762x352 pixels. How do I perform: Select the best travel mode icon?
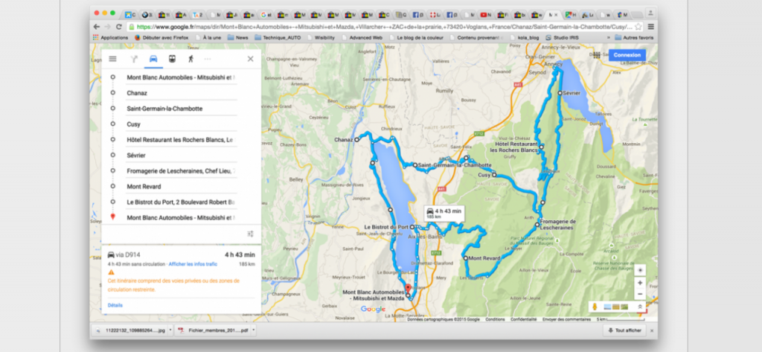135,59
